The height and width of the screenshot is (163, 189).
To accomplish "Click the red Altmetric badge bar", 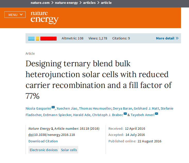I will point(48,38).
